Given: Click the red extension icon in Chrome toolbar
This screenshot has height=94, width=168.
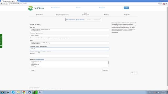Looking at the screenshot, I should coord(164,4).
